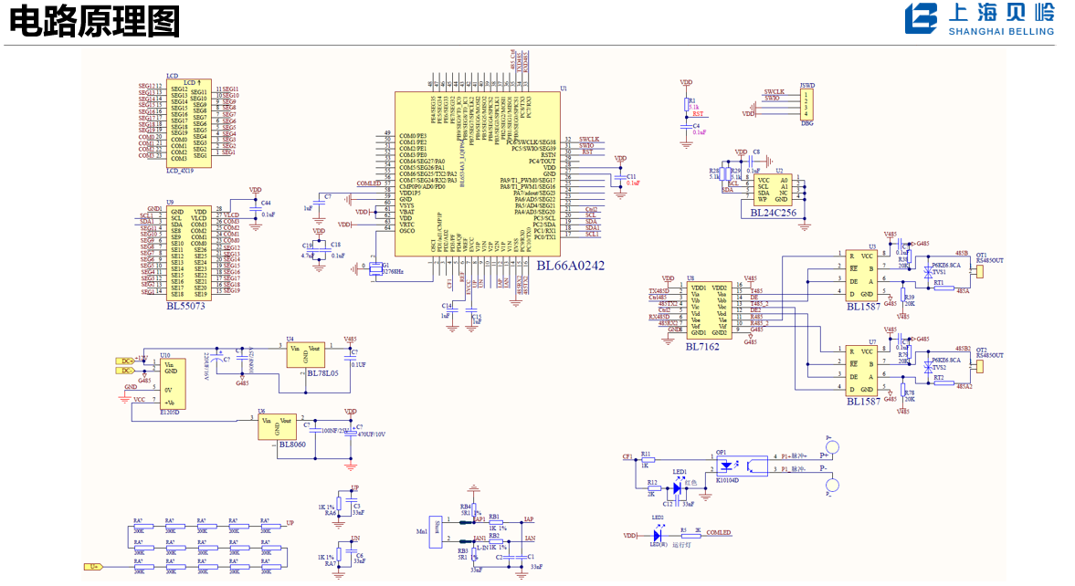Image resolution: width=1075 pixels, height=586 pixels.
Task: Click the E1205D module label
Action: click(169, 413)
